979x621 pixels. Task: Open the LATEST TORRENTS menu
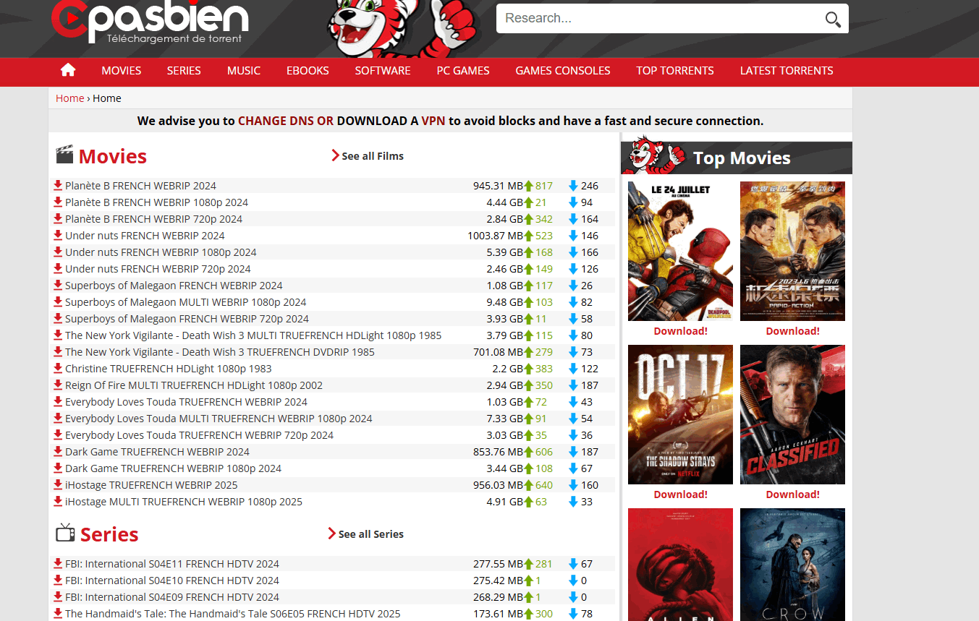click(x=787, y=71)
